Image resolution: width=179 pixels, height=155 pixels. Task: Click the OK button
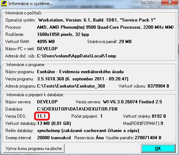158,148
